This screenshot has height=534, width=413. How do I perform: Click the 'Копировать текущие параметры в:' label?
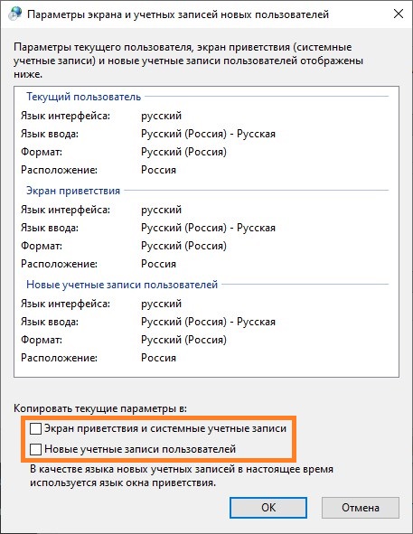coord(100,408)
